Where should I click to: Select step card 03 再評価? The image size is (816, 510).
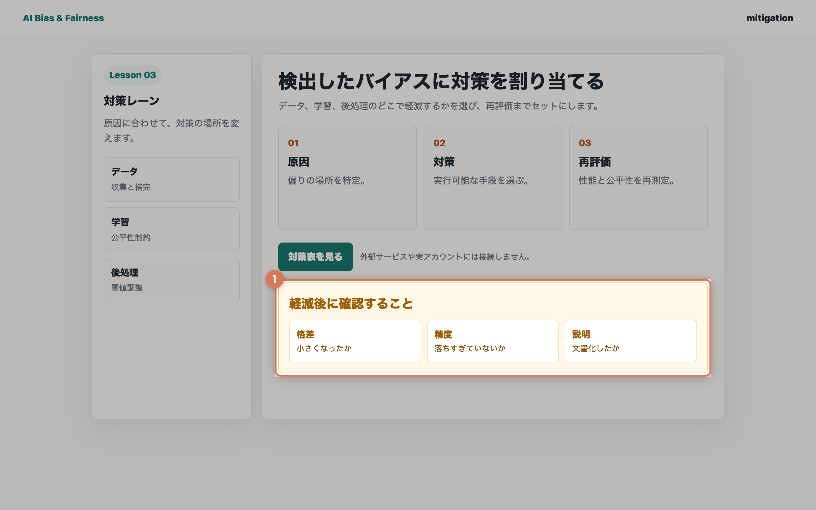638,178
